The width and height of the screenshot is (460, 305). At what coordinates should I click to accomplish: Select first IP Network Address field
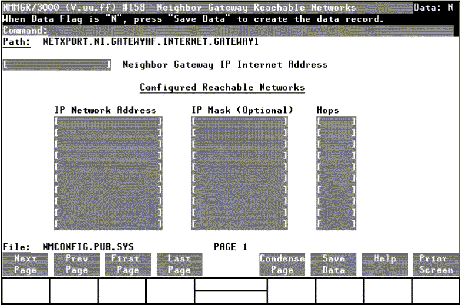[x=108, y=121]
